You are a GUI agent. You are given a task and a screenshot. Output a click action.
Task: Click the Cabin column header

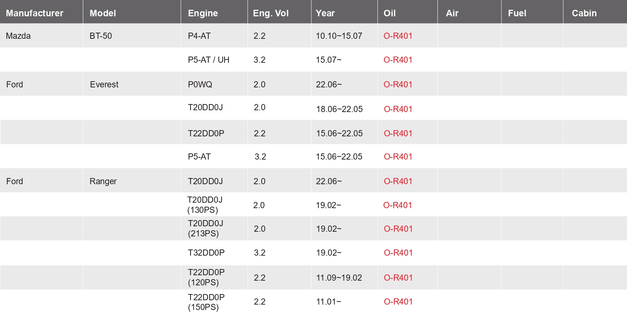click(x=584, y=13)
